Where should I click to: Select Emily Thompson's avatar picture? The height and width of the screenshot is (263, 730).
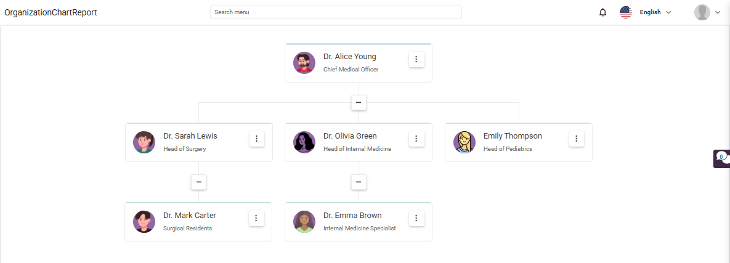point(464,142)
